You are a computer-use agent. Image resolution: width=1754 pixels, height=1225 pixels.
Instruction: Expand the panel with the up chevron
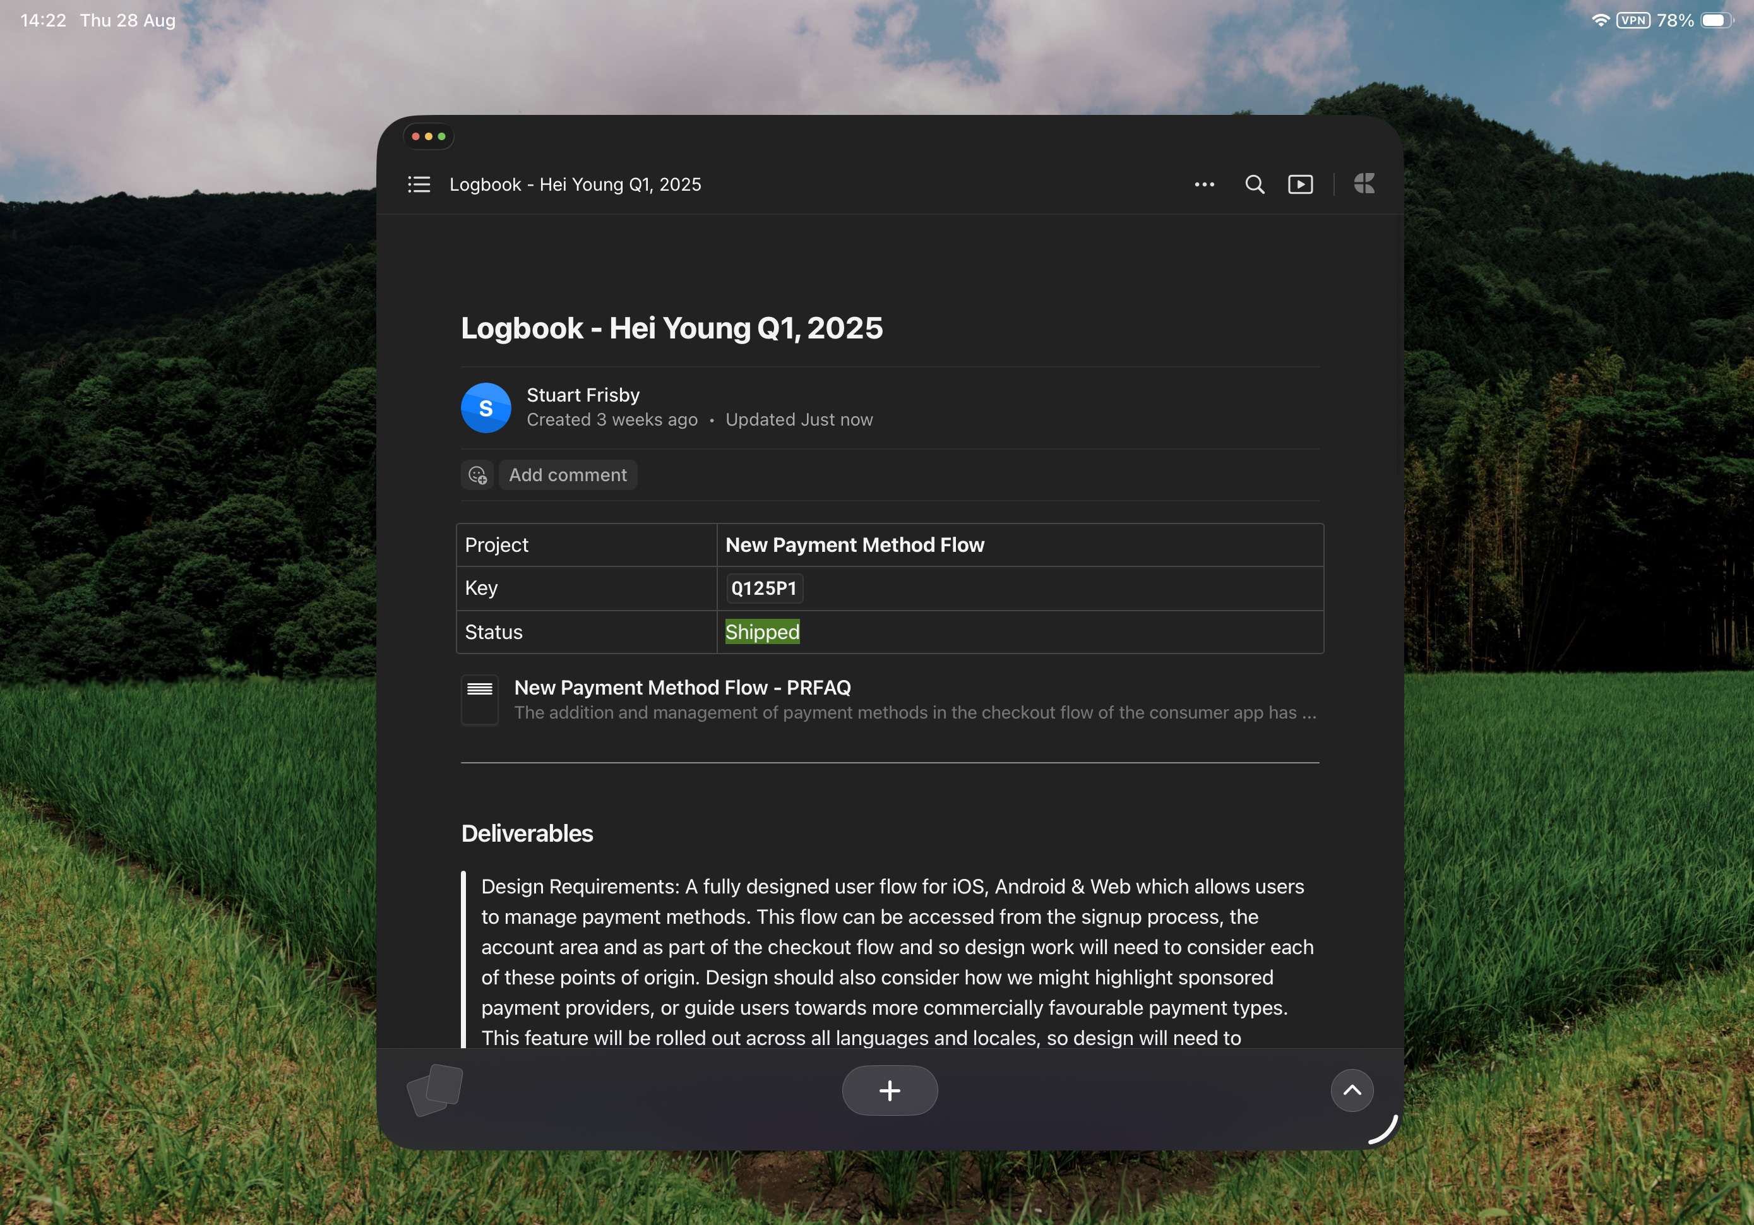[x=1351, y=1091]
